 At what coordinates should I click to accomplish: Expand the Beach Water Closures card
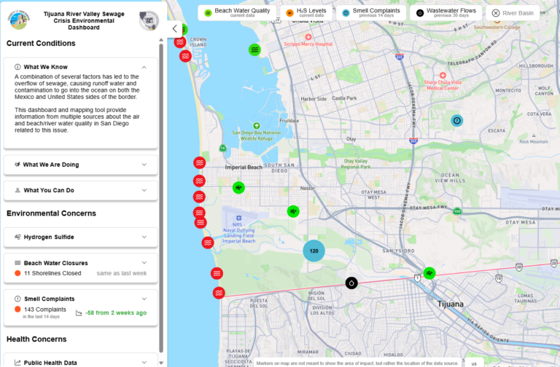point(81,268)
